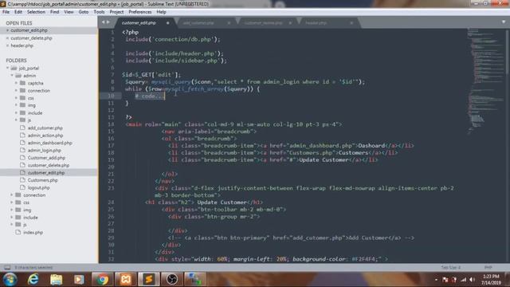
Task: Go to previous tab with left arrow
Action: (x=104, y=22)
